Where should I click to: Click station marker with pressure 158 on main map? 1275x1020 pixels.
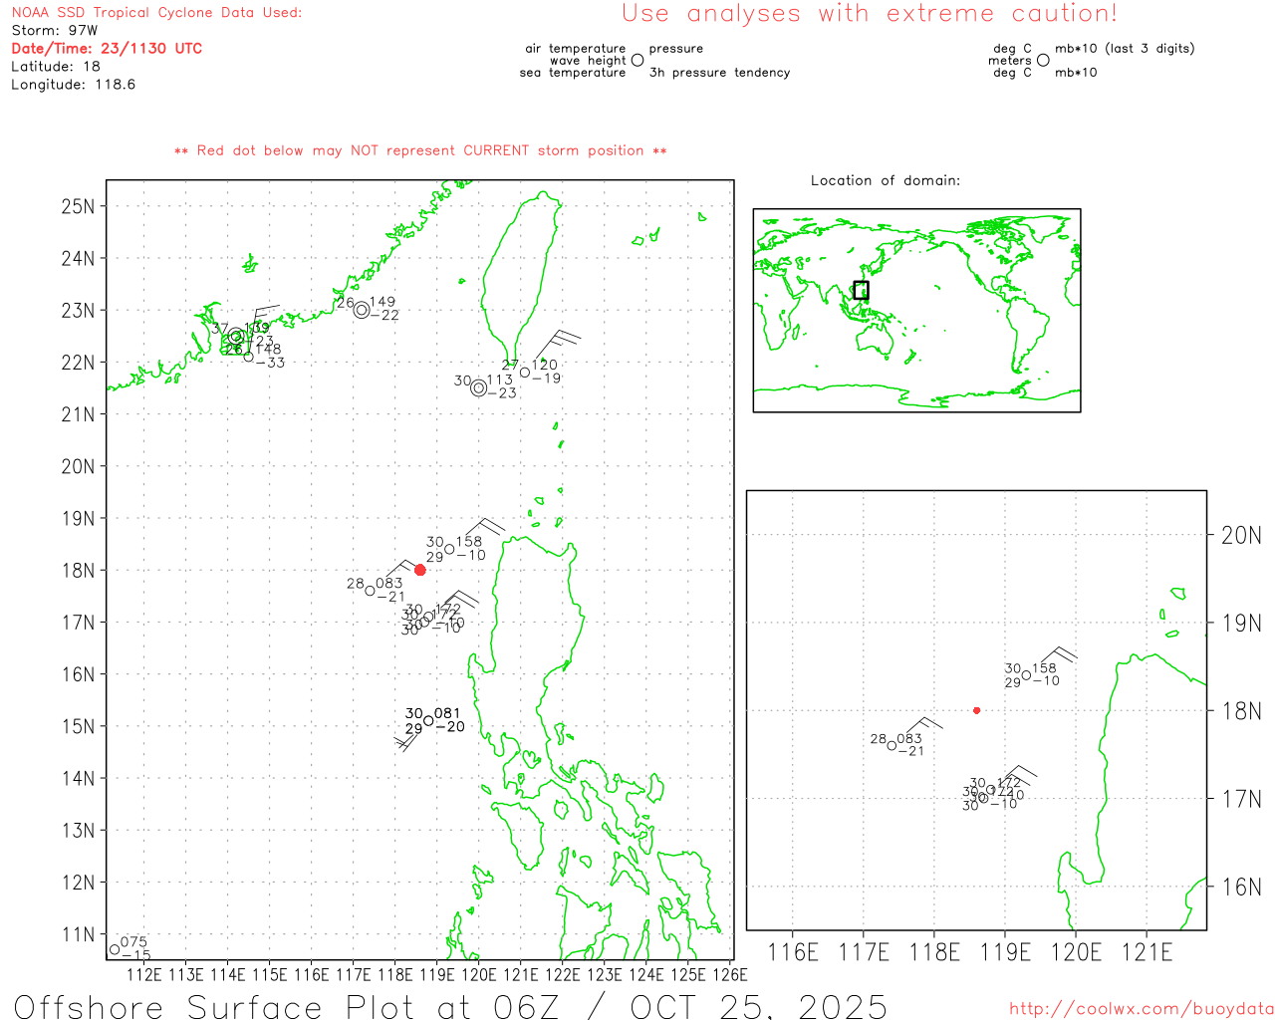click(x=449, y=549)
